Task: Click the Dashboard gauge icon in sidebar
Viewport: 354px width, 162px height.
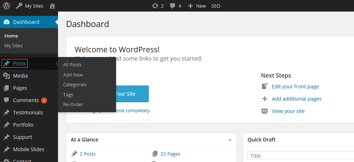Action: (x=7, y=22)
